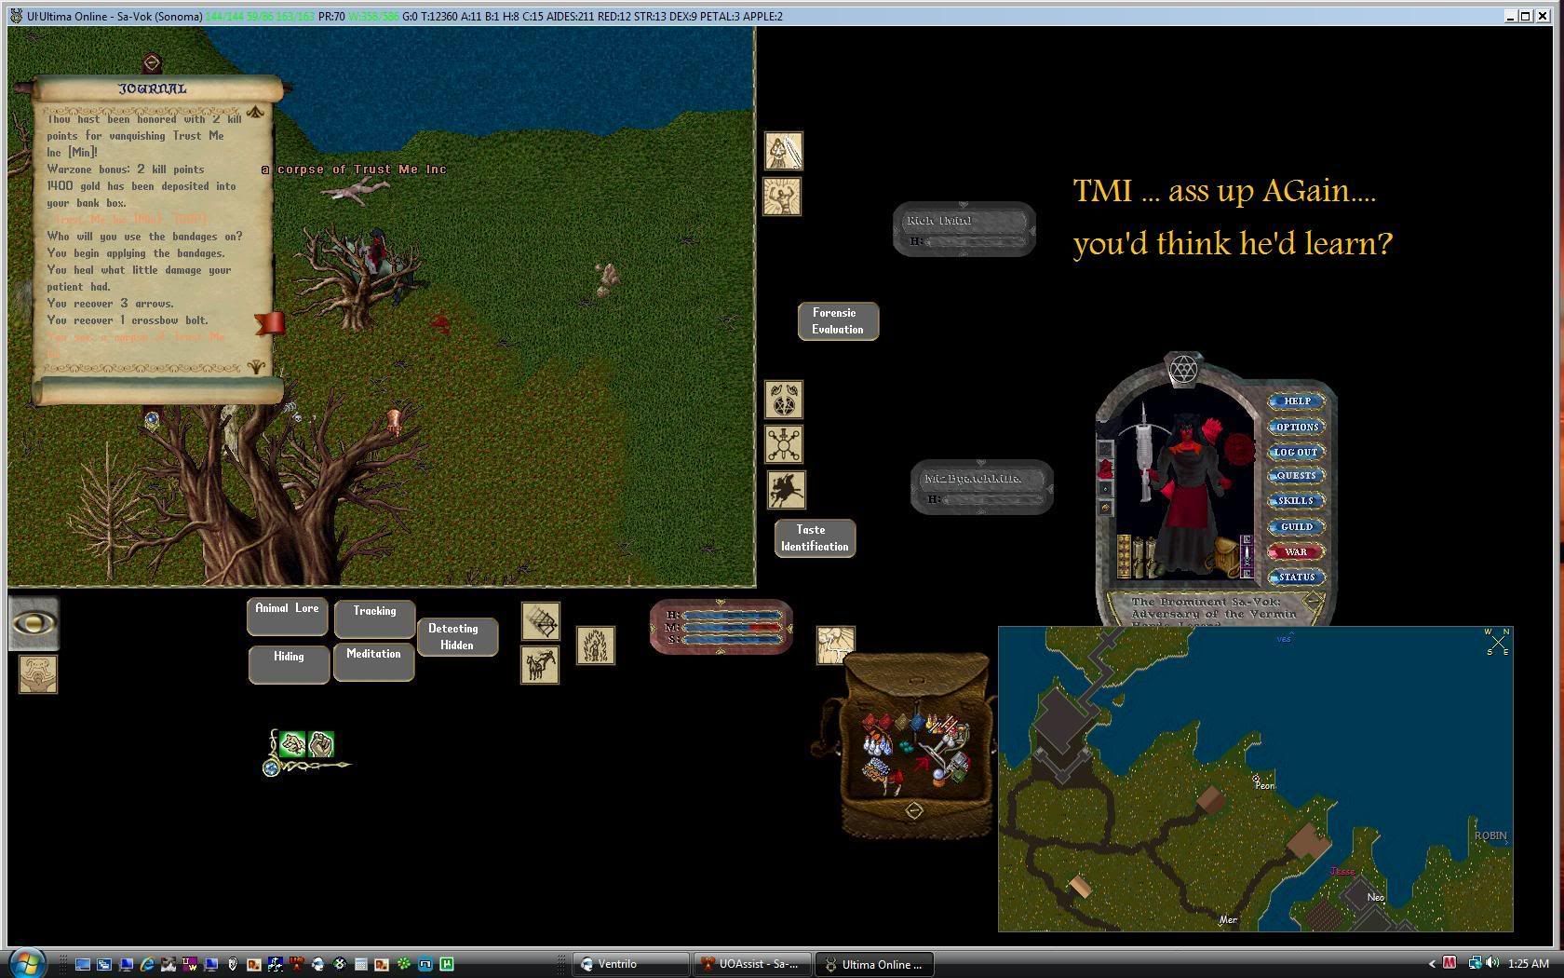
Task: Open the Guild menu
Action: coord(1297,527)
